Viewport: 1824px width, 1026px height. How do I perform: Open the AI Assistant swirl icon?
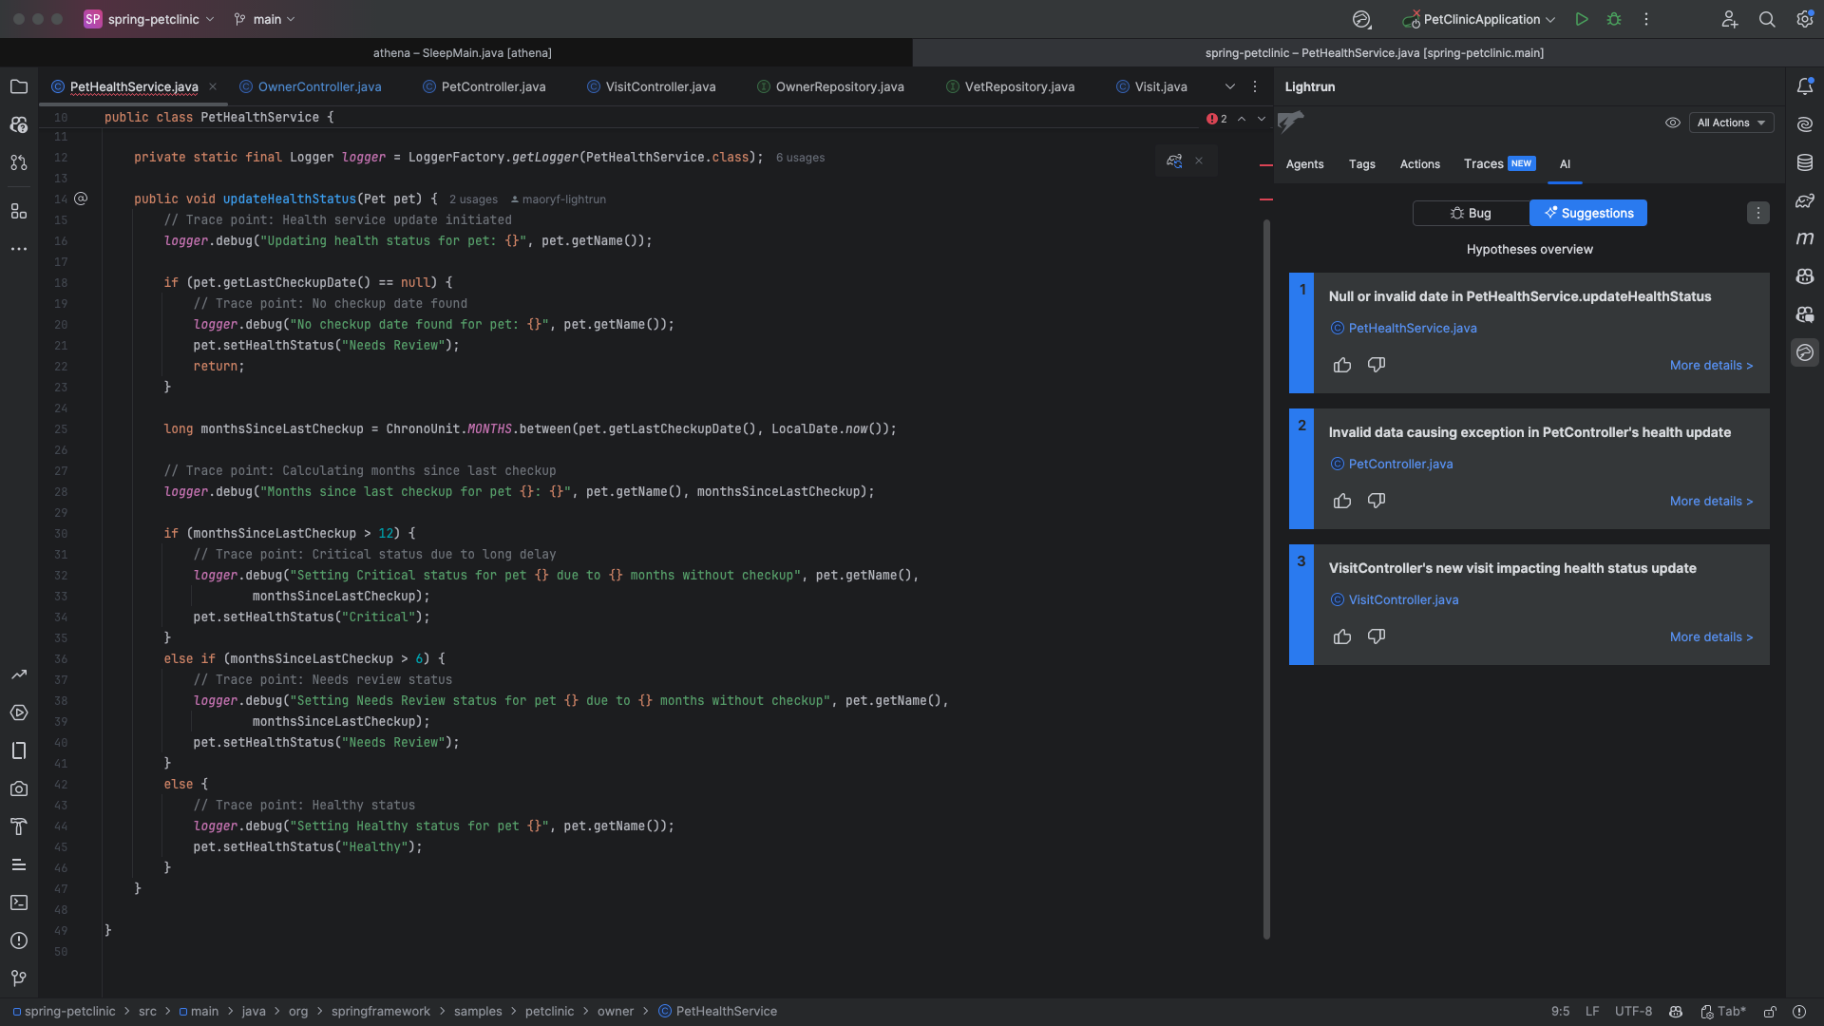coord(1806,123)
